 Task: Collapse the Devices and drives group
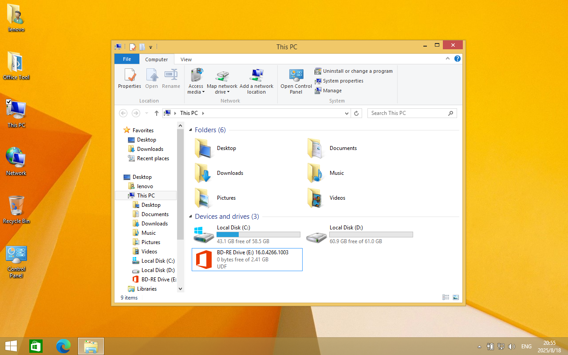tap(191, 217)
